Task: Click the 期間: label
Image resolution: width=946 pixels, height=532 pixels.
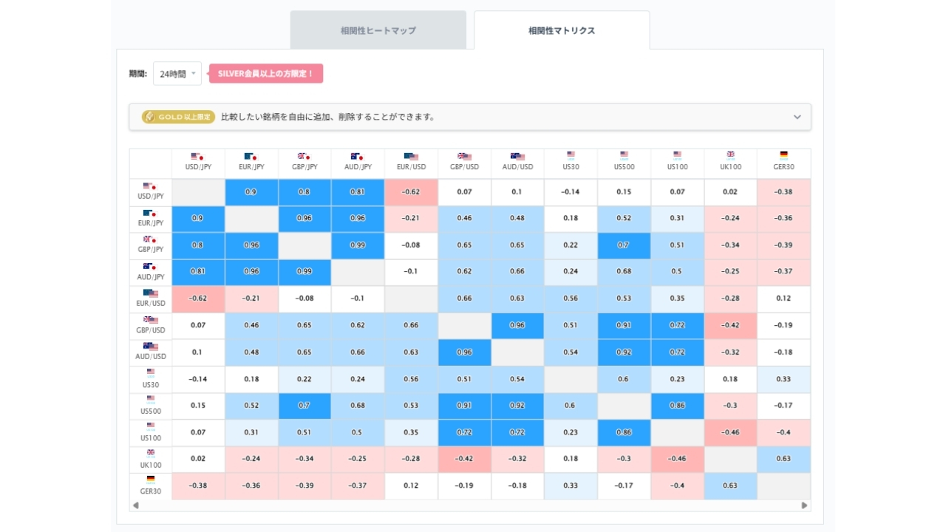Action: (x=137, y=74)
